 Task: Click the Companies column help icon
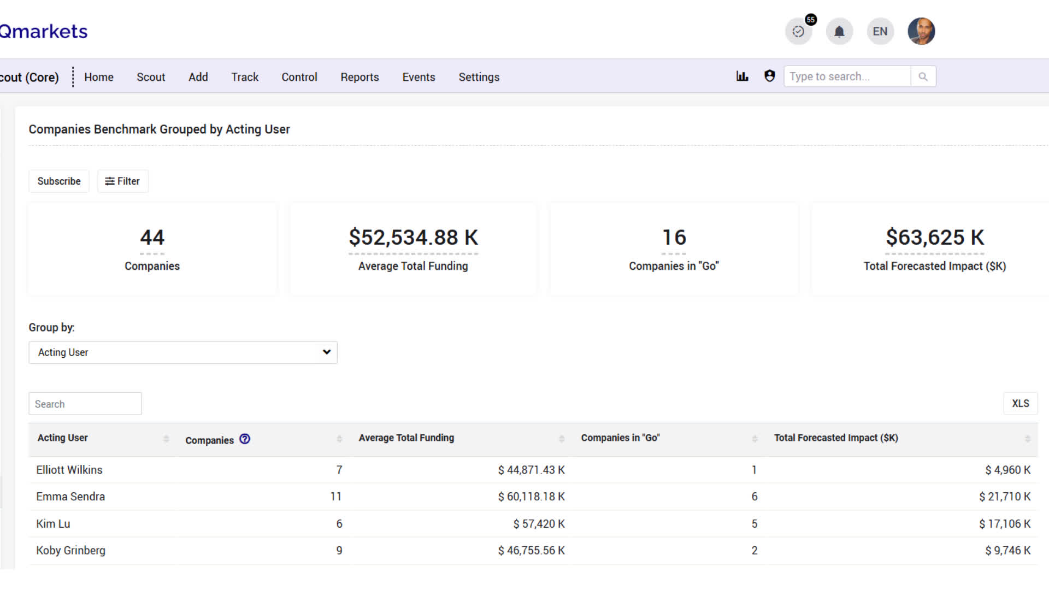click(x=245, y=439)
